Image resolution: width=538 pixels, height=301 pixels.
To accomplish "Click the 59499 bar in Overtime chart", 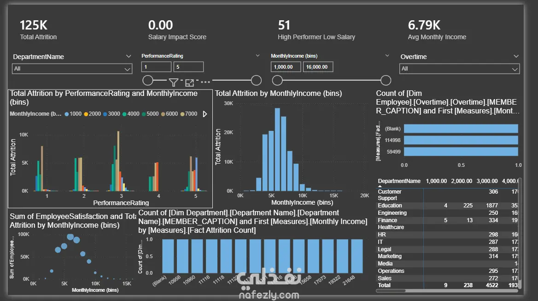I will (461, 151).
